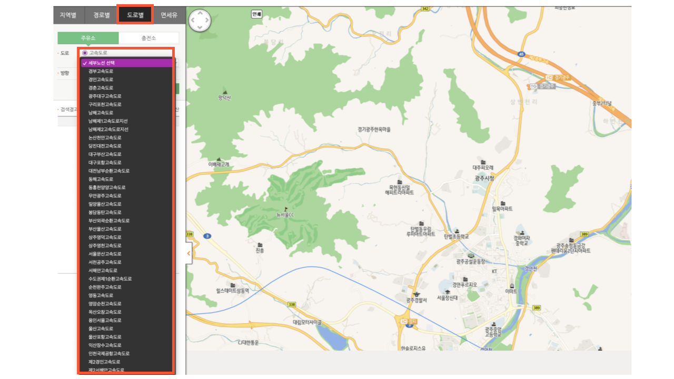Select 상주영덕고속도로 in the list
Image resolution: width=674 pixels, height=379 pixels.
pyautogui.click(x=126, y=237)
